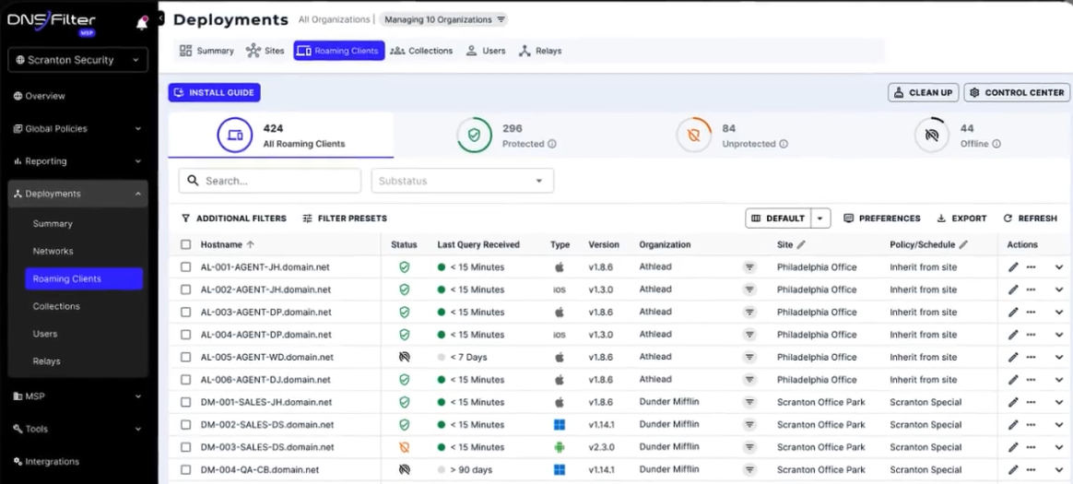Expand the DM-002-SALES-DS row chevron
The height and width of the screenshot is (484, 1073).
1059,424
